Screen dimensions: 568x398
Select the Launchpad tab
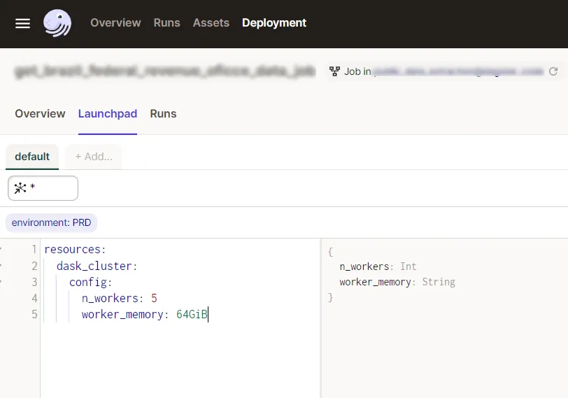point(108,113)
